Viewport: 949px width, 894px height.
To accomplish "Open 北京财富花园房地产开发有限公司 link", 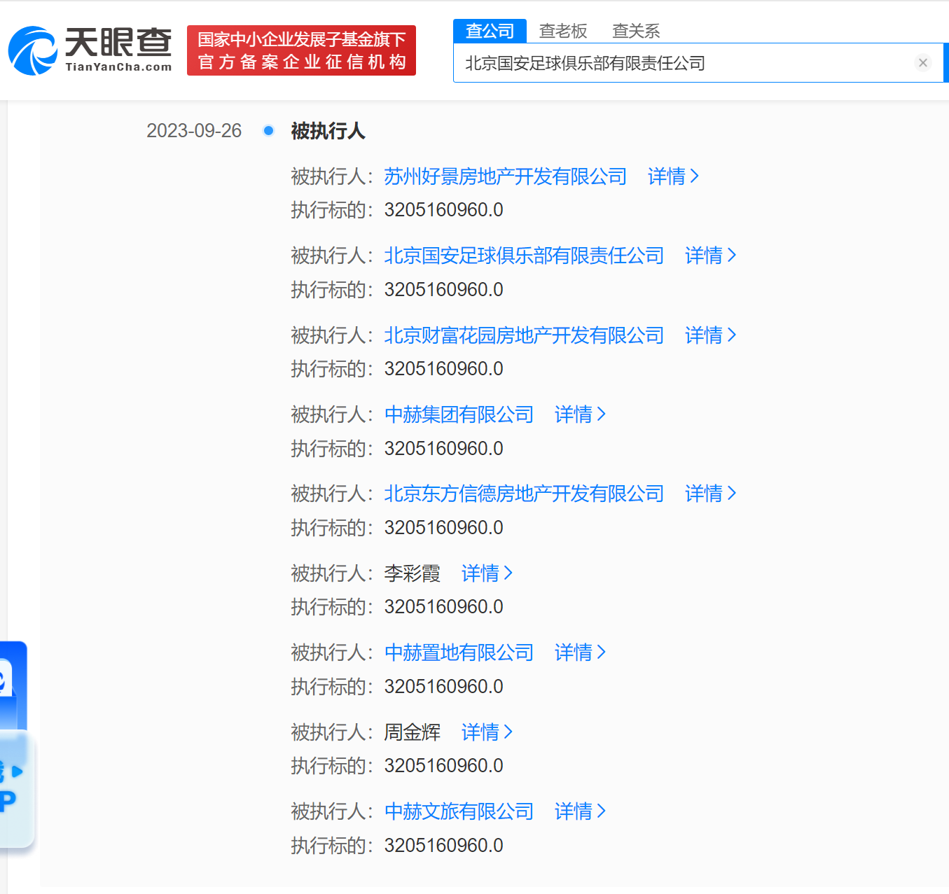I will [x=524, y=335].
